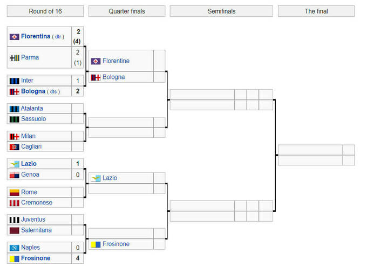Image resolution: width=367 pixels, height=266 pixels.
Task: Click the Fiorentina club flag icon
Action: 15,37
